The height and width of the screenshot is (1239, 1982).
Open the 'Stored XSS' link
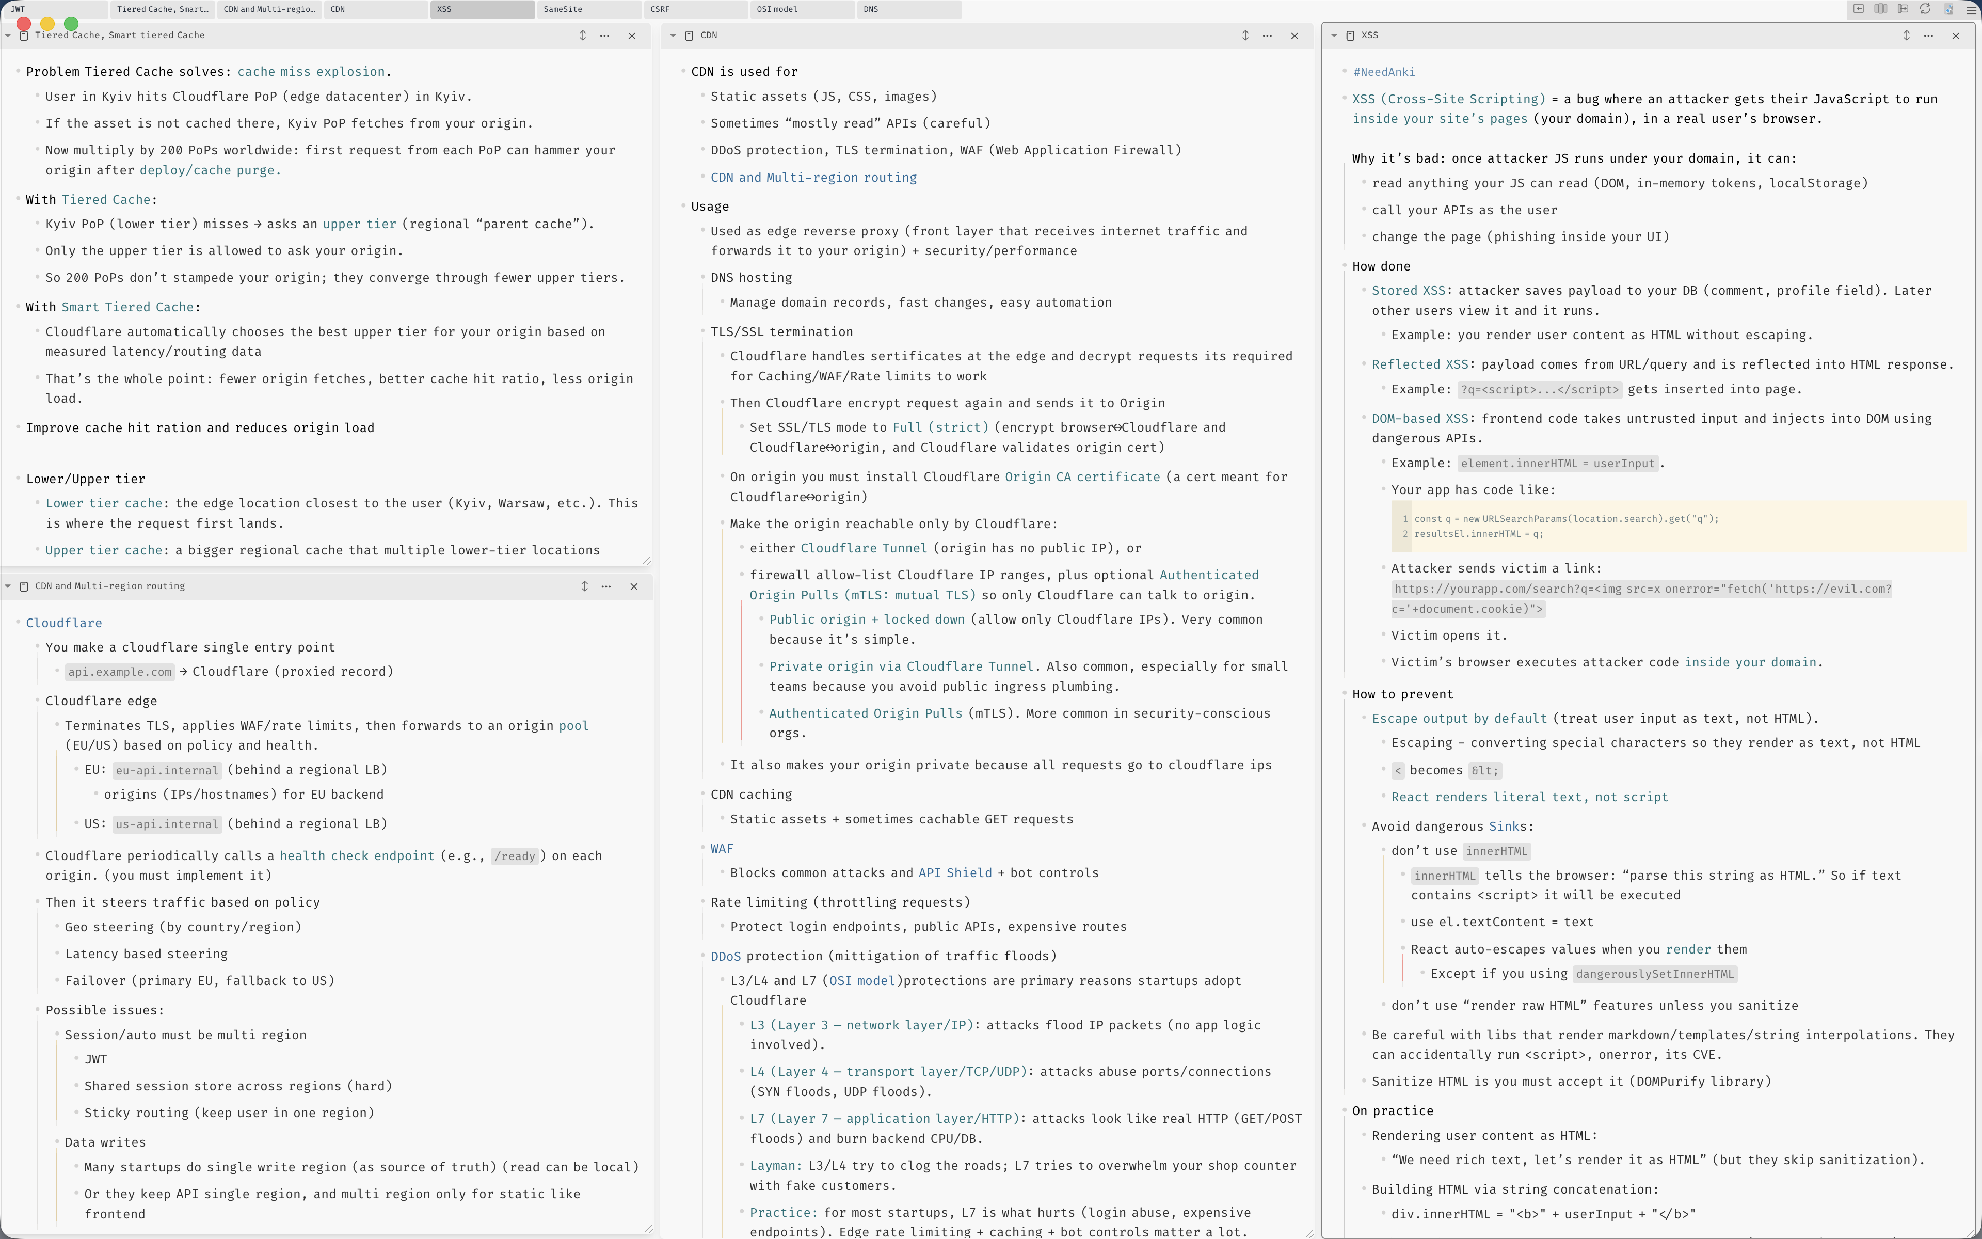(x=1409, y=291)
